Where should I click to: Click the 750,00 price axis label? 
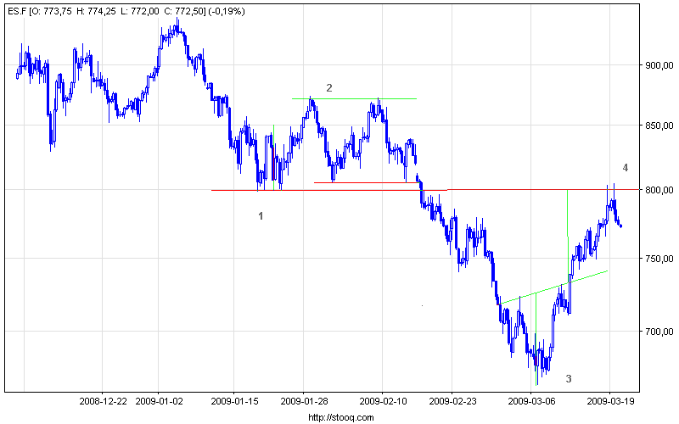tap(659, 259)
